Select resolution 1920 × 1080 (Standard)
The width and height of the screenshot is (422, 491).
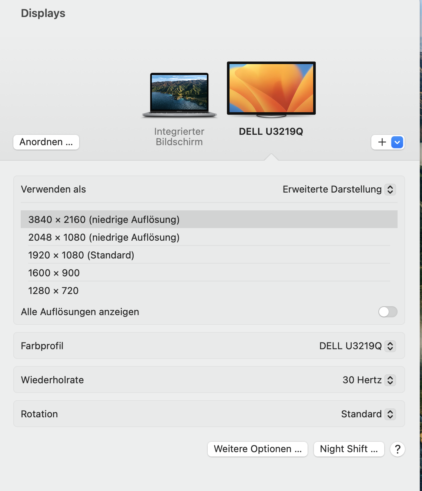(x=209, y=255)
